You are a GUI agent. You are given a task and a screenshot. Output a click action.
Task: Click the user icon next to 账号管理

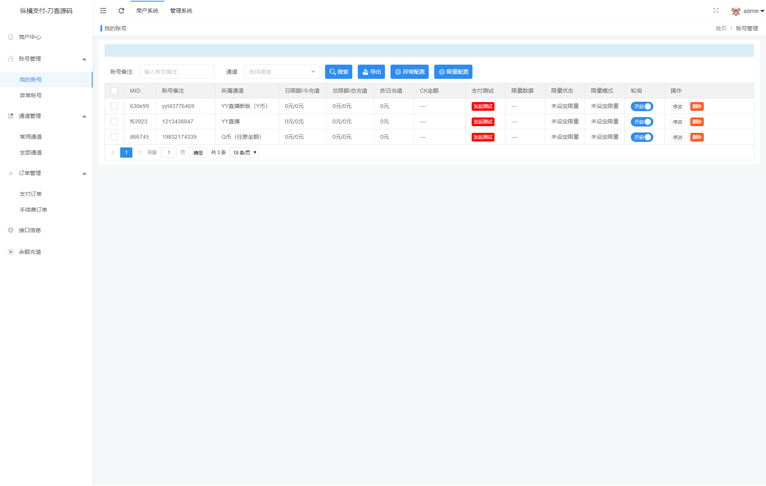tap(11, 59)
